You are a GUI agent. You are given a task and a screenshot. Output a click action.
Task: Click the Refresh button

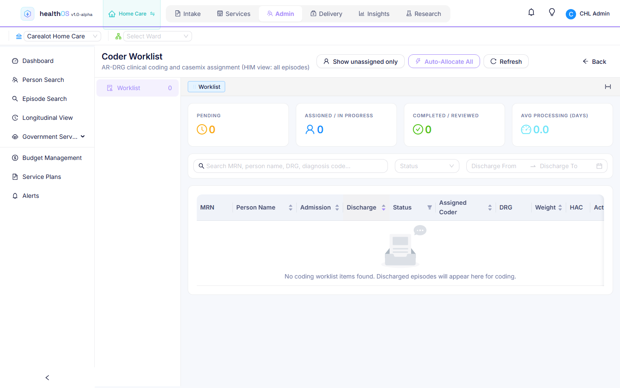pyautogui.click(x=506, y=61)
